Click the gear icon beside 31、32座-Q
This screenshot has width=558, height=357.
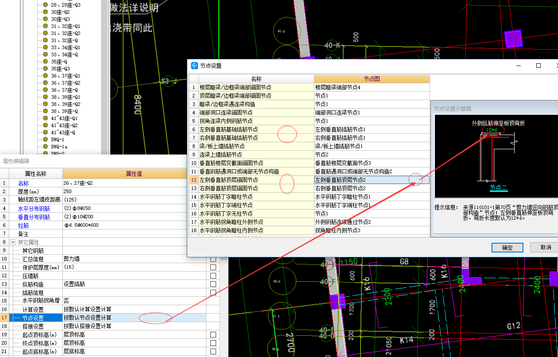pos(45,41)
